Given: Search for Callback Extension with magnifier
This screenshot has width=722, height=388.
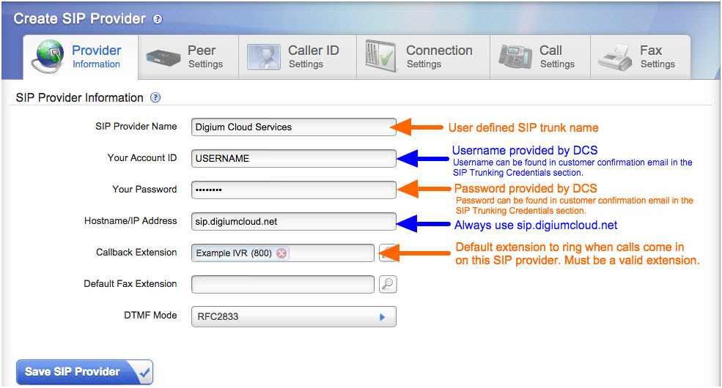Looking at the screenshot, I should [388, 253].
